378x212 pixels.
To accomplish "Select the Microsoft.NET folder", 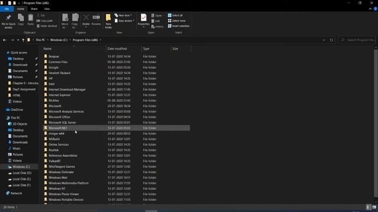I will [116, 128].
